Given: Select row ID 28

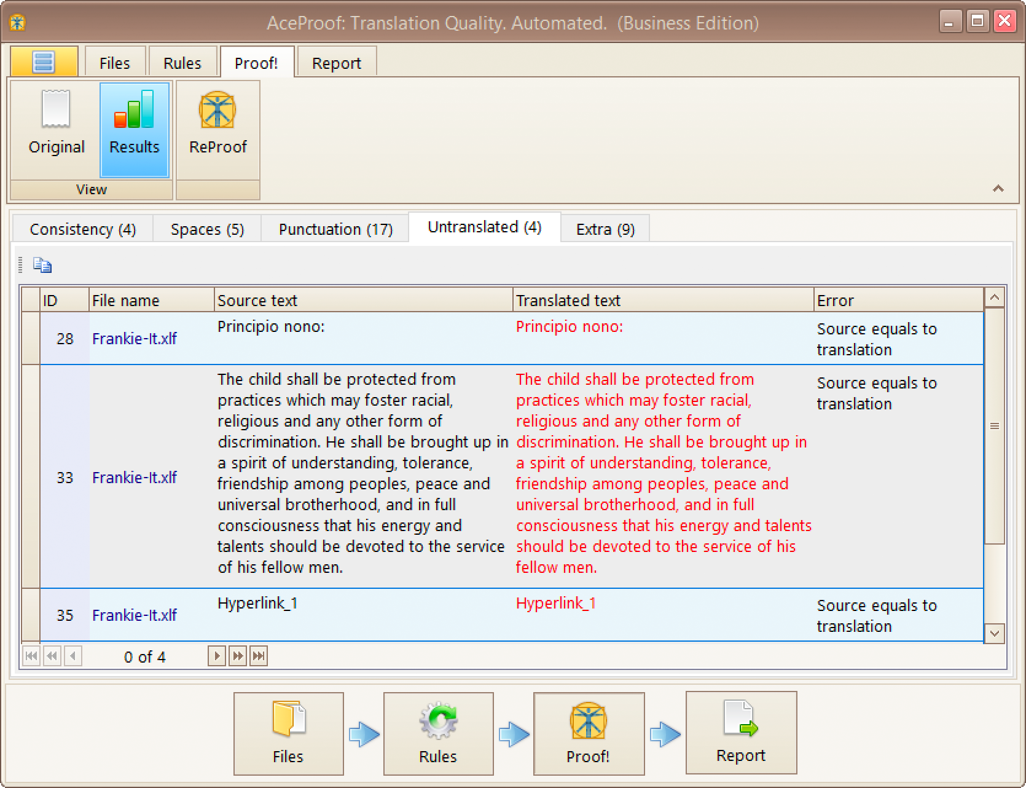Looking at the screenshot, I should click(x=65, y=339).
